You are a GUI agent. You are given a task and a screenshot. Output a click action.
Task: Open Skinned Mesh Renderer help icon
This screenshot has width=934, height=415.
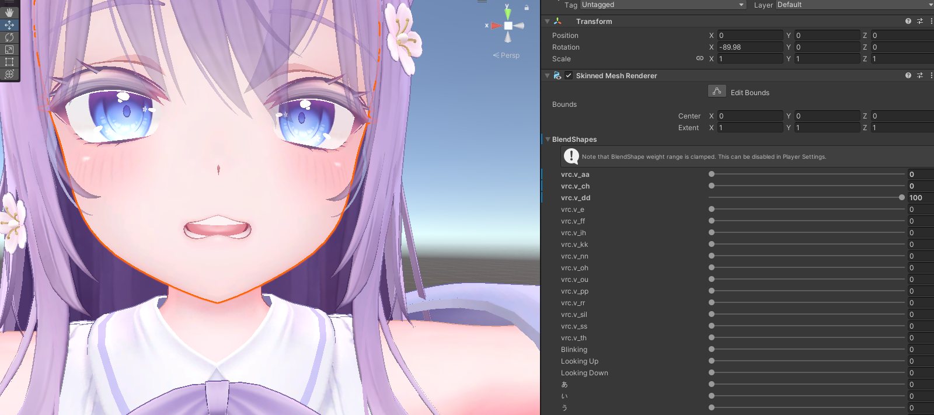coord(908,75)
